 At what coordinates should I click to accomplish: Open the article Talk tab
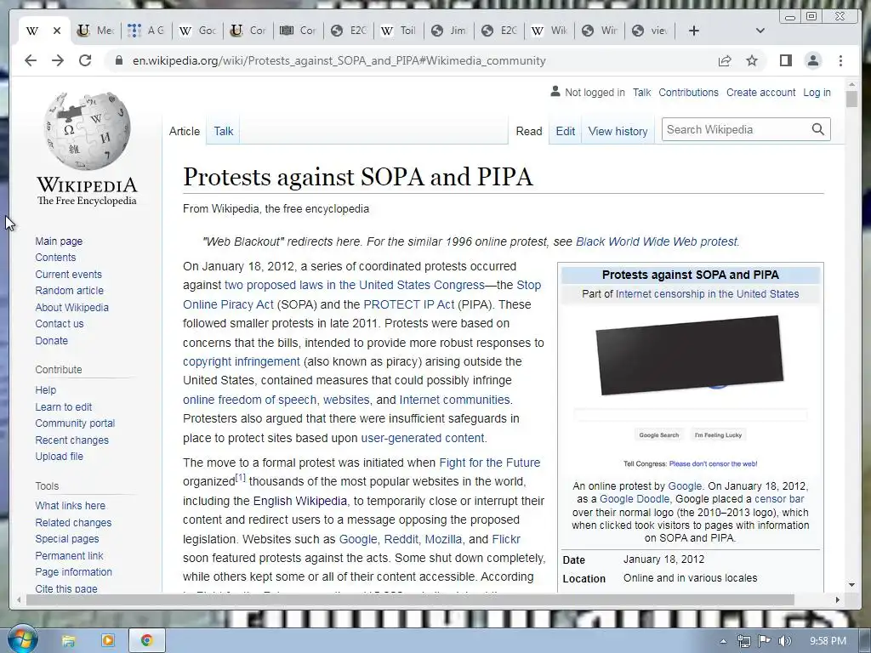pyautogui.click(x=224, y=131)
